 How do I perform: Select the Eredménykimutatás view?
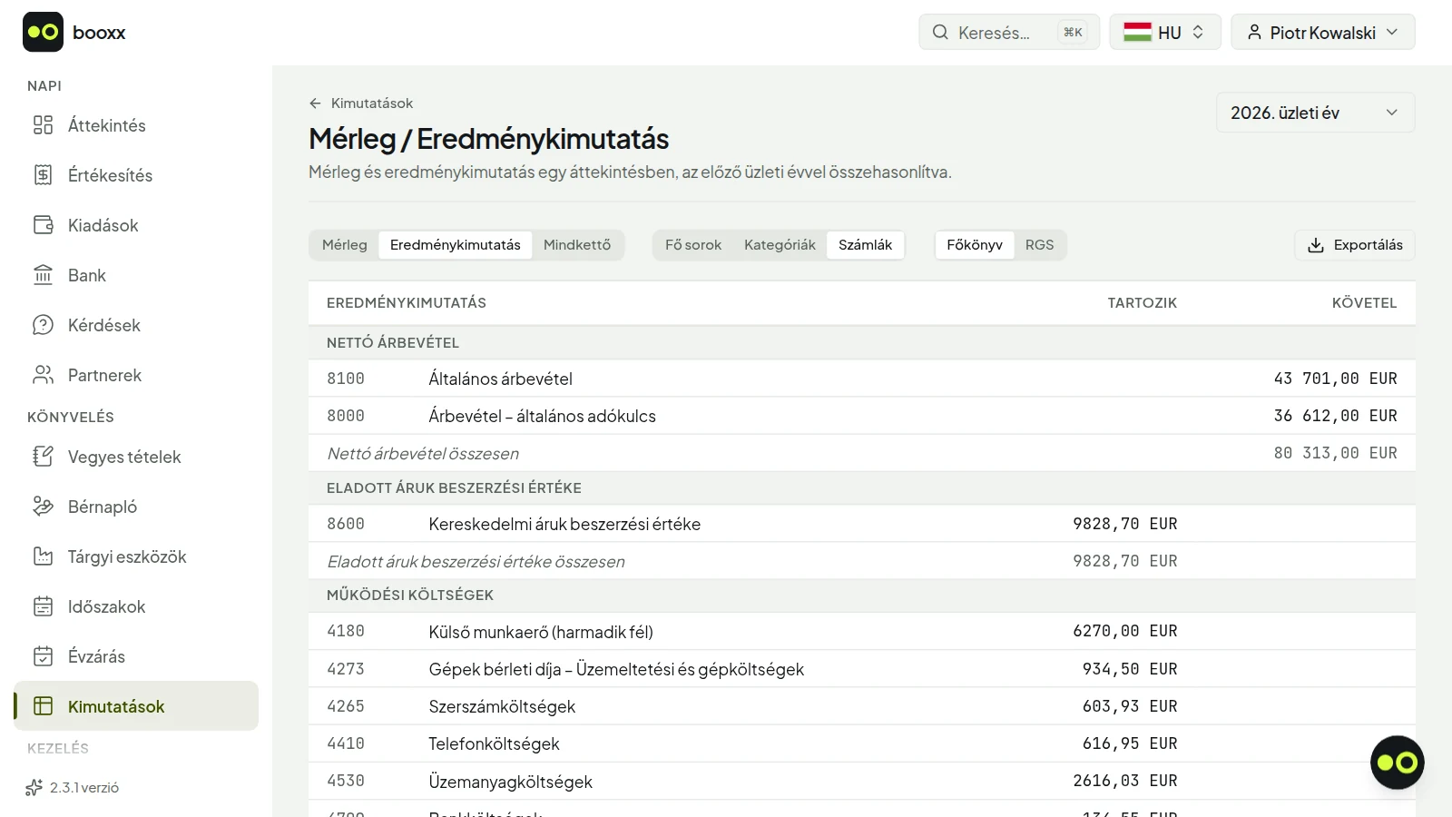click(456, 245)
